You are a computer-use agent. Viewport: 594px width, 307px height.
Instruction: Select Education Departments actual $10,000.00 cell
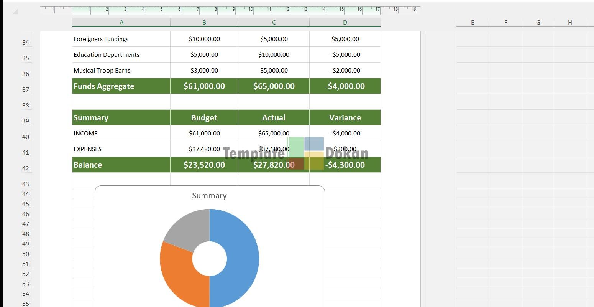coord(274,54)
